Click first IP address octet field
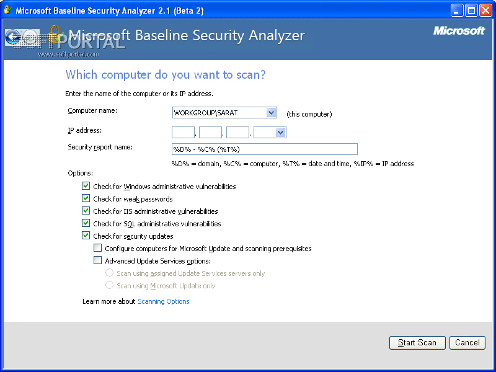The height and width of the screenshot is (372, 496). [183, 133]
